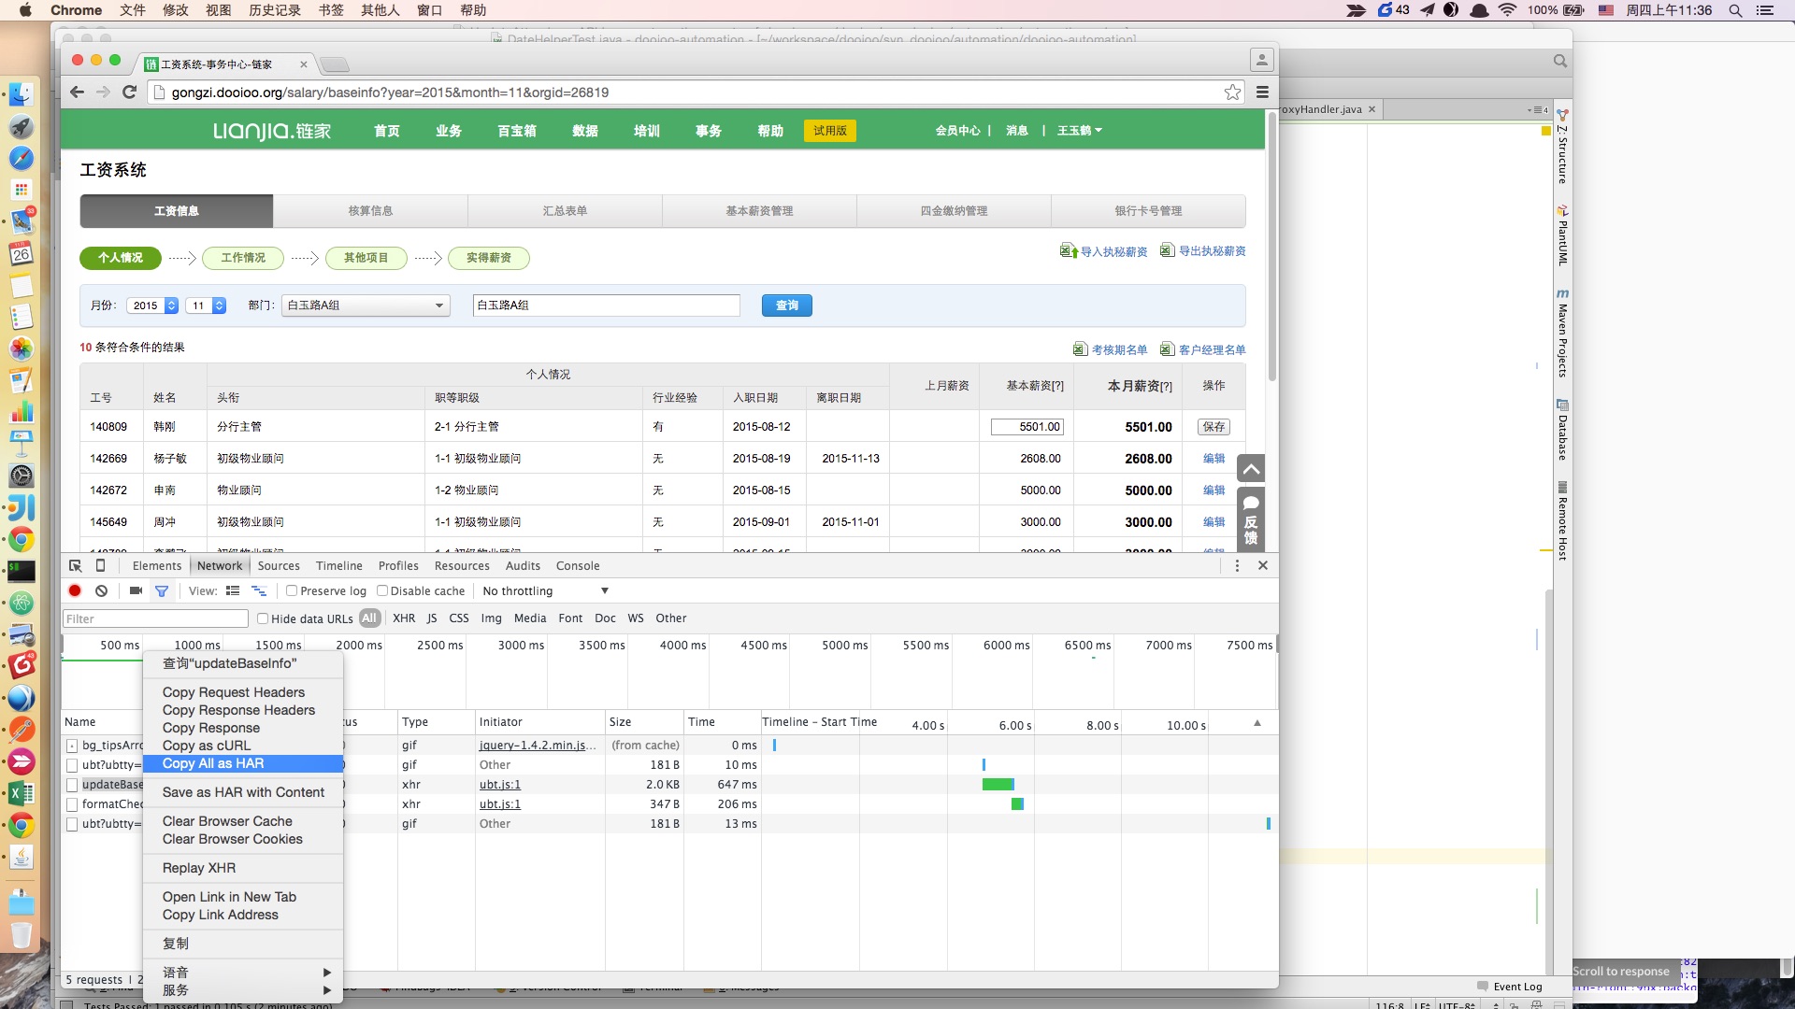The width and height of the screenshot is (1795, 1009).
Task: Expand the 语音 submenu in context menu
Action: click(243, 972)
